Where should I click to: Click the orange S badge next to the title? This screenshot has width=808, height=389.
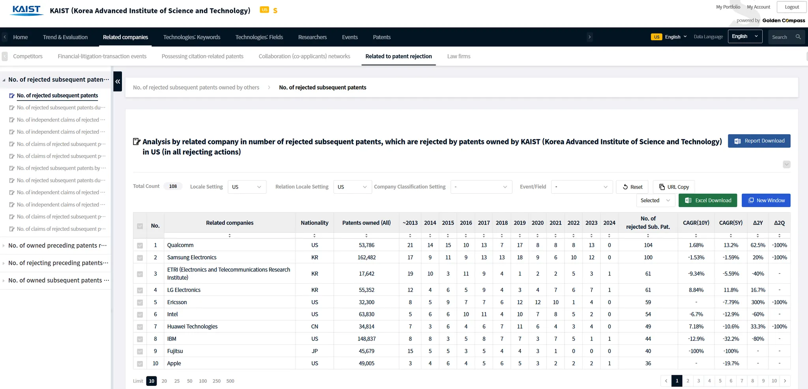point(275,11)
